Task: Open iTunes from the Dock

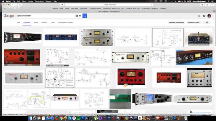Action: click(74, 118)
